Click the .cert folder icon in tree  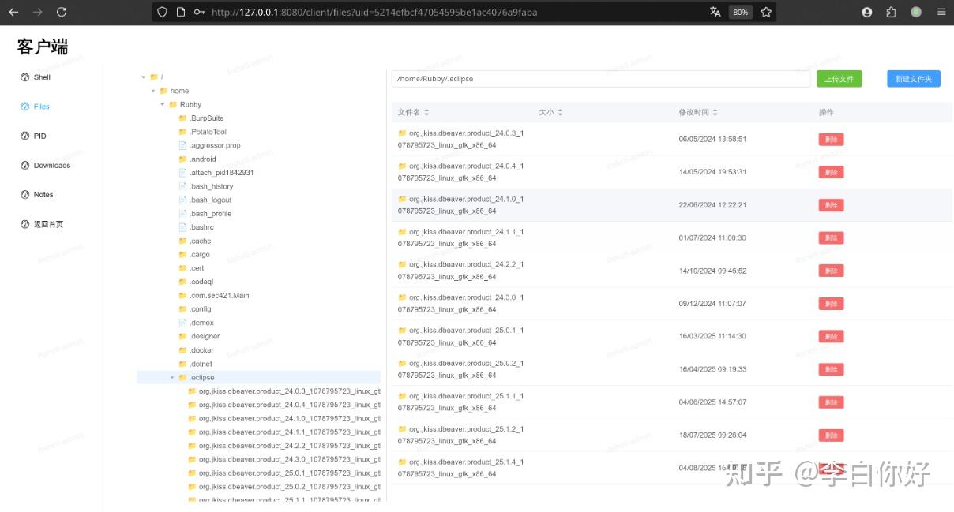click(x=183, y=268)
